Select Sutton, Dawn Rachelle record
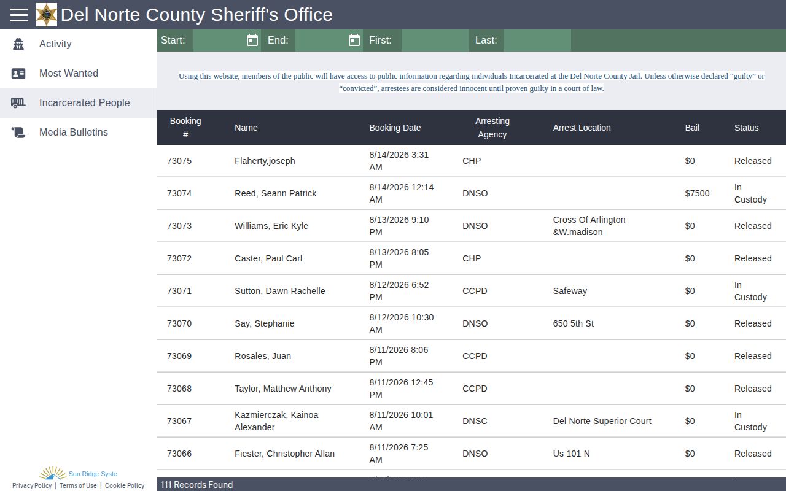Viewport: 786px width, 491px height. [280, 291]
